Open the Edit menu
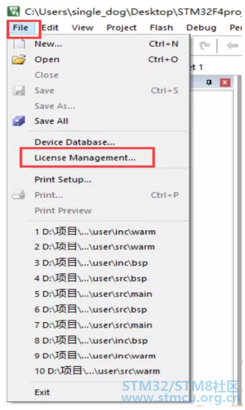 (x=50, y=28)
